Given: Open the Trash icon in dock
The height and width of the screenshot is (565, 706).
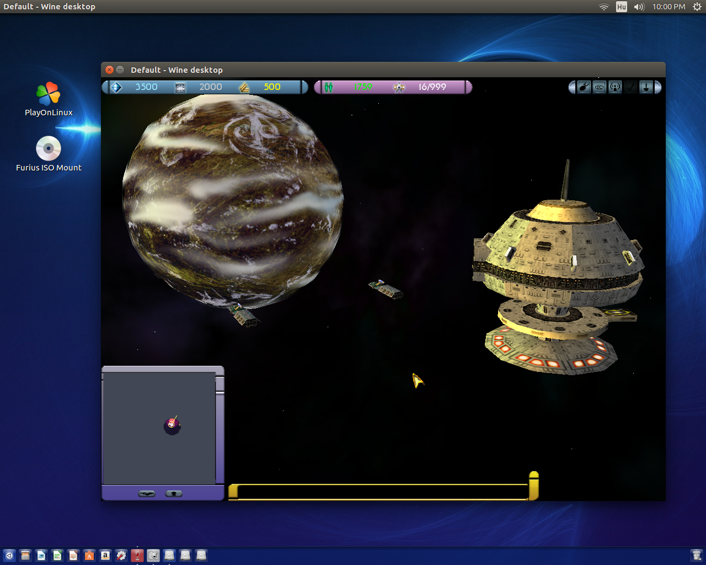Looking at the screenshot, I should (697, 556).
